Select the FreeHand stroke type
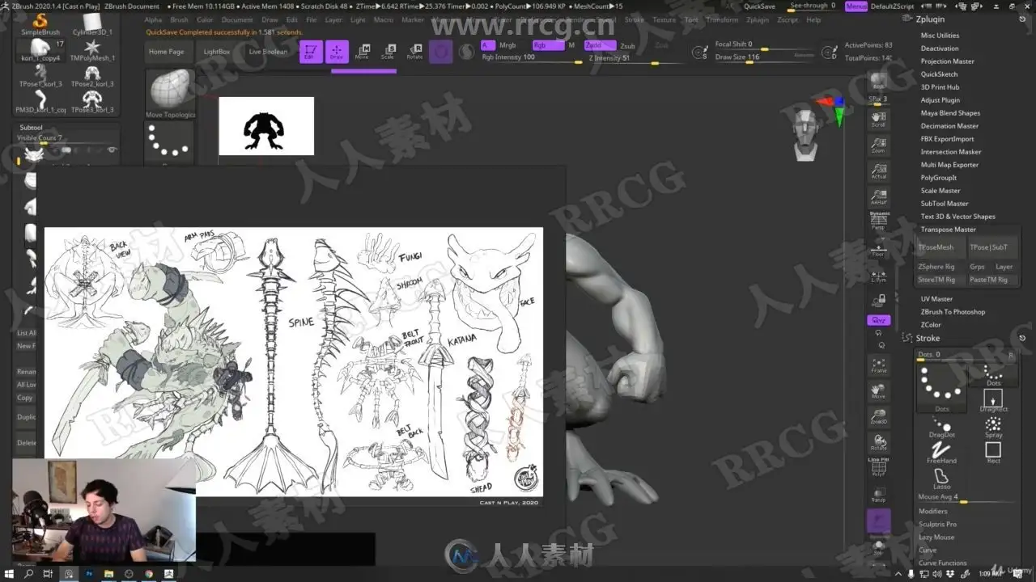Image resolution: width=1036 pixels, height=582 pixels. coord(942,453)
